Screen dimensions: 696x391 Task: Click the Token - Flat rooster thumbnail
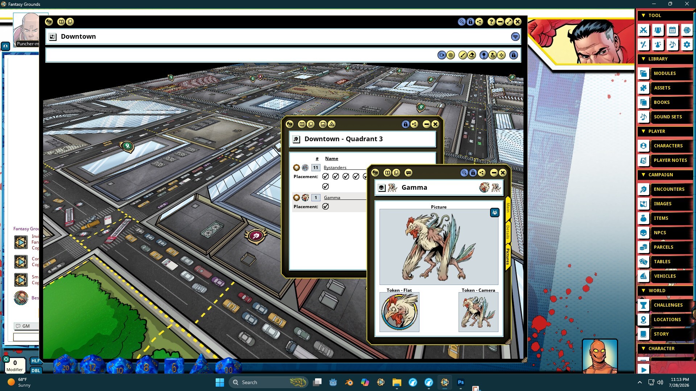pyautogui.click(x=399, y=312)
